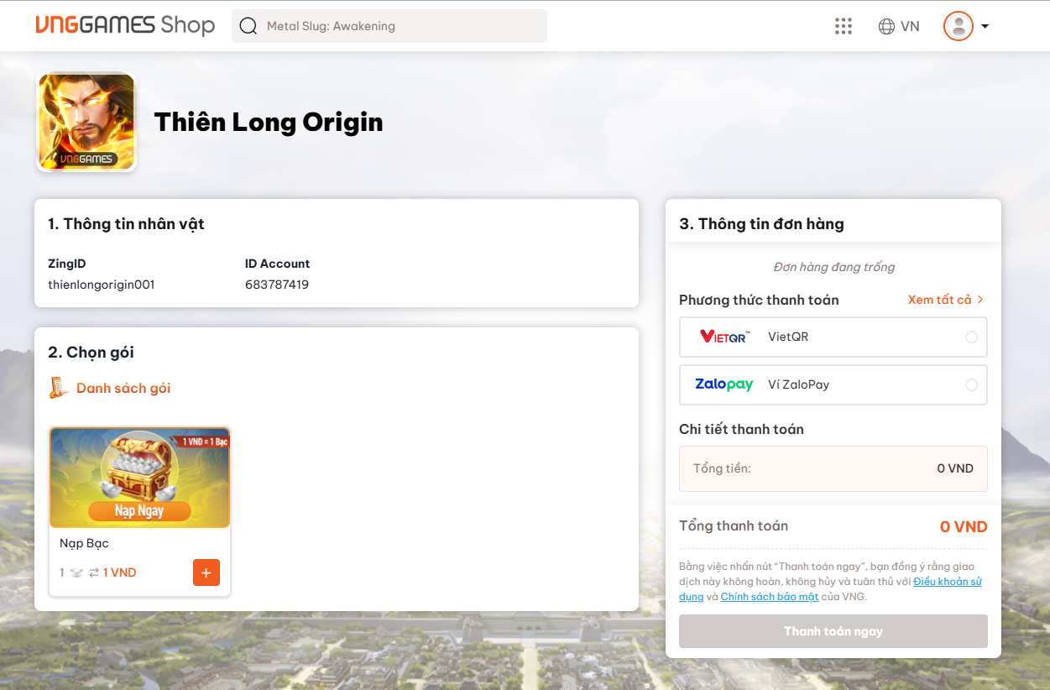Click the VietQR payment method label
Viewport: 1050px width, 690px height.
click(x=788, y=337)
